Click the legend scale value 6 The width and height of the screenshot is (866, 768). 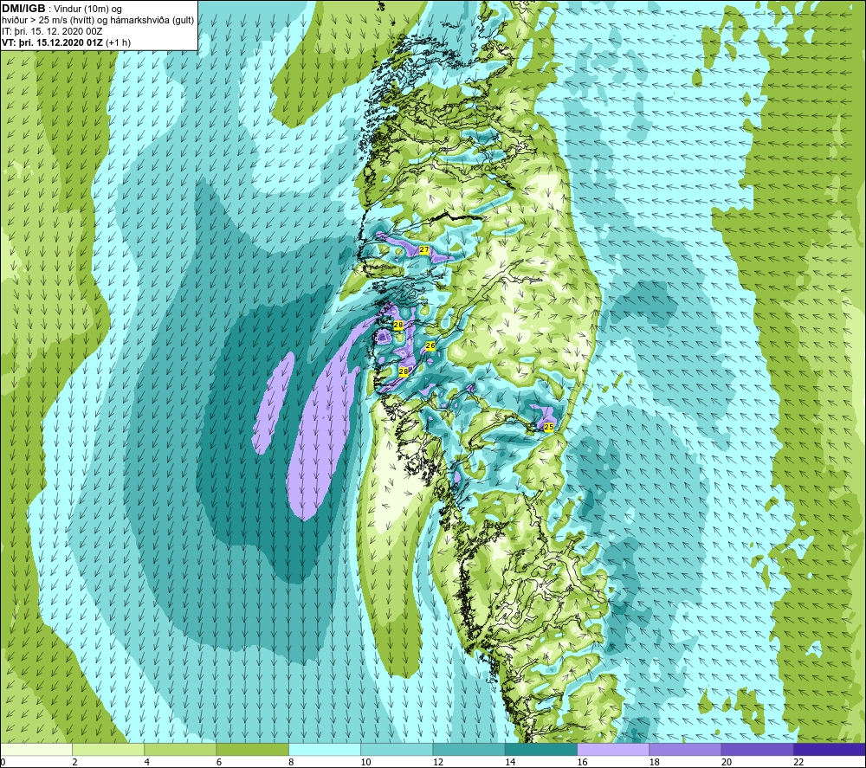219,762
